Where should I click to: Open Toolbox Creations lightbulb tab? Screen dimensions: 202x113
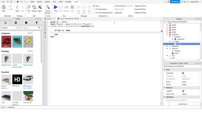(x=37, y=23)
